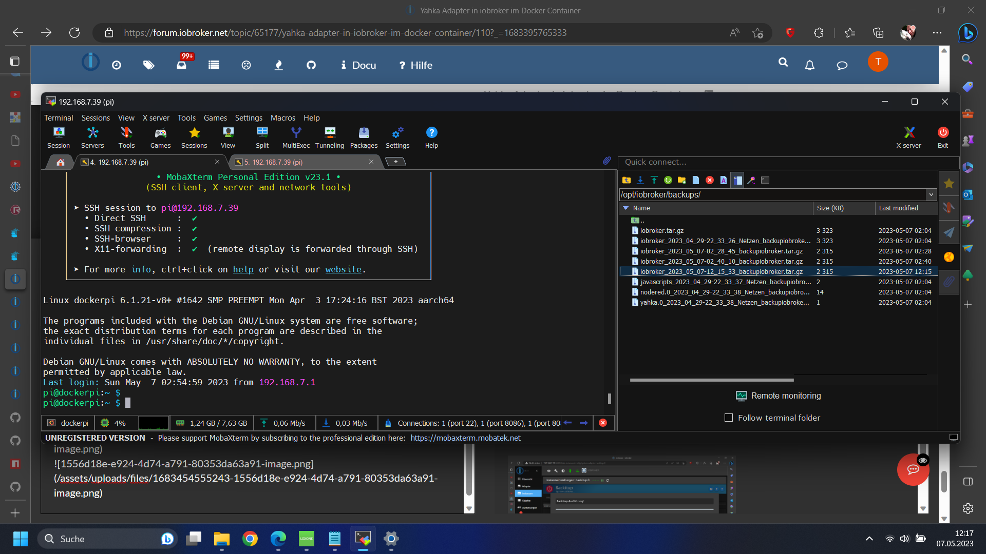Screen dimensions: 986x554
Task: Click the paperclip icon beside session tabs
Action: (x=606, y=161)
